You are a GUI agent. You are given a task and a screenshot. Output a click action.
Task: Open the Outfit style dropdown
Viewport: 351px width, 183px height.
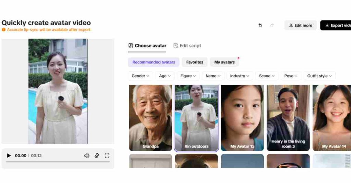319,76
